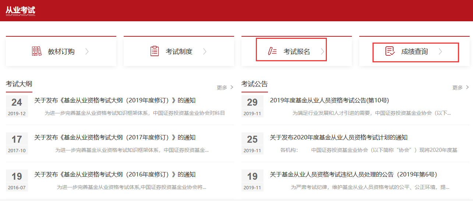Open 更多 link for 考试大纲
Screen dimensions: 473x201
225,88
